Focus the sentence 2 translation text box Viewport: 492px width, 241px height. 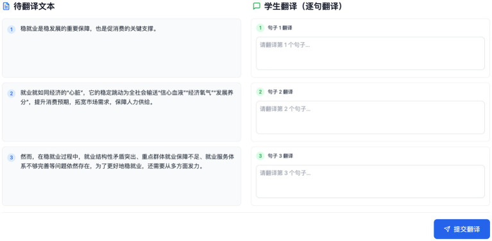click(370, 117)
